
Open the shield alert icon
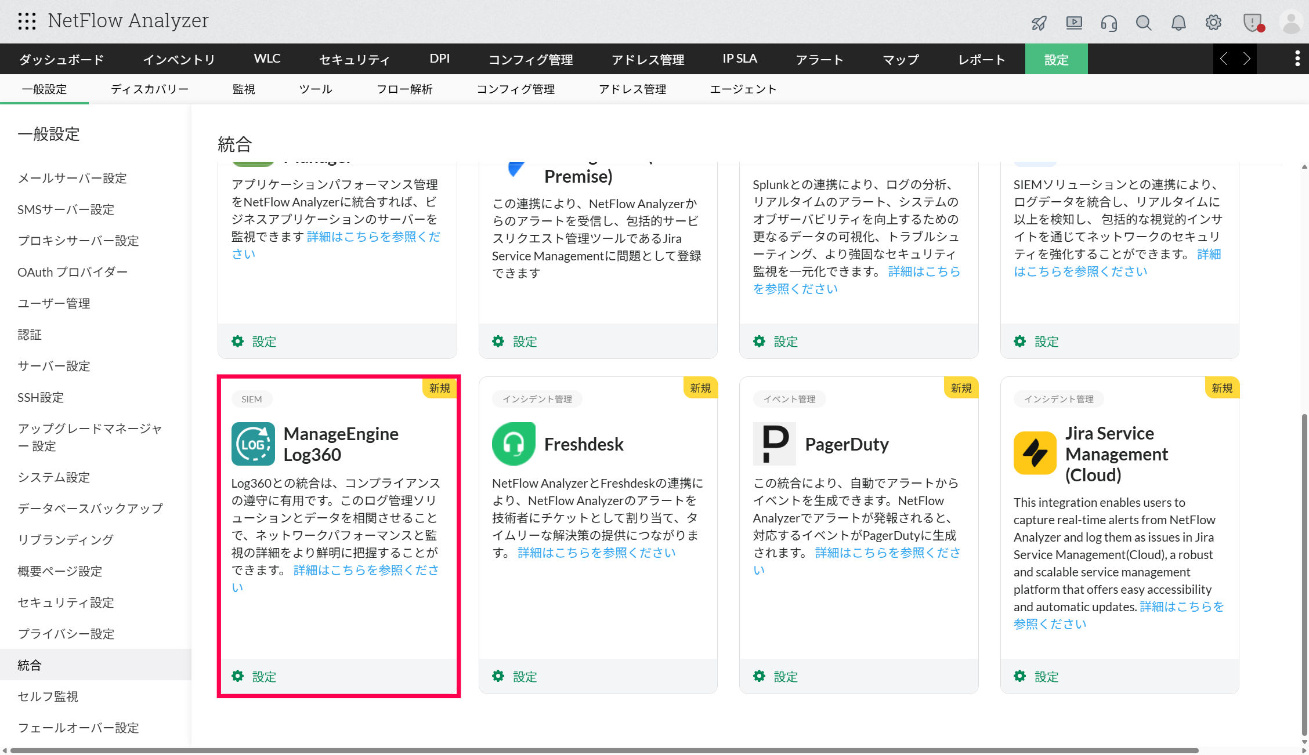pos(1253,23)
